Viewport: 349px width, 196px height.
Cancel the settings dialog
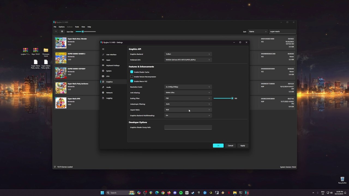point(230,146)
